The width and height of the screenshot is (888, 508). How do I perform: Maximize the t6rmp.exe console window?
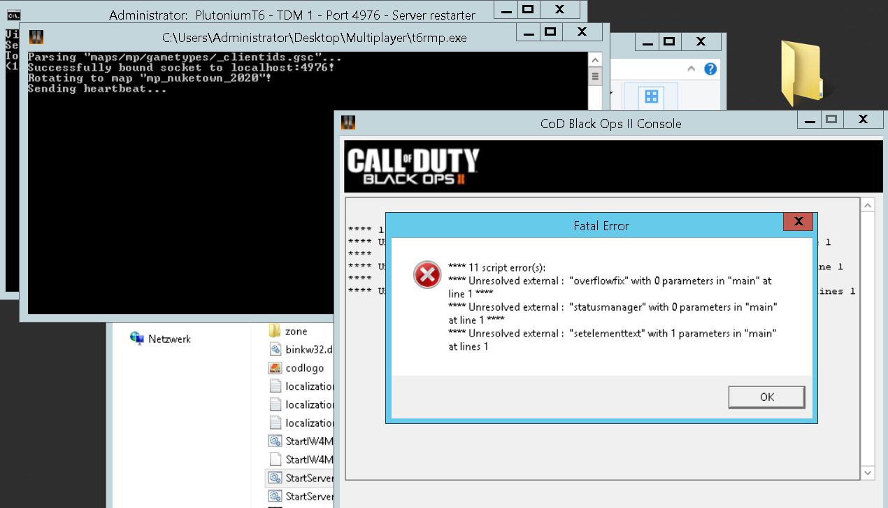point(550,31)
